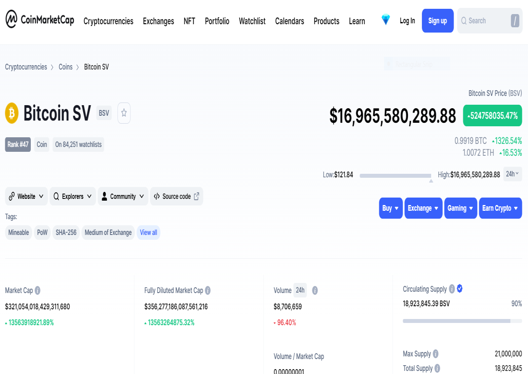The height and width of the screenshot is (374, 528).
Task: Open the Calendars menu
Action: pyautogui.click(x=290, y=21)
